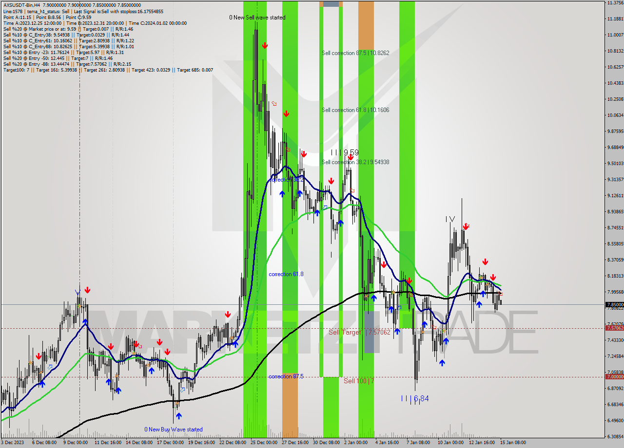Click the 11.0007 price axis value
The width and height of the screenshot is (624, 448).
[x=615, y=35]
